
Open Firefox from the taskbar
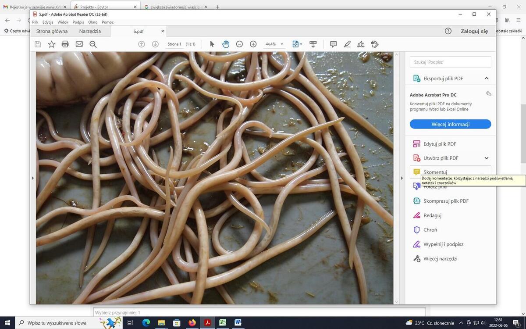192,323
